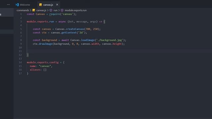The image size is (212, 119).
Task: Click line number 3 in the gutter
Action: [21, 21]
